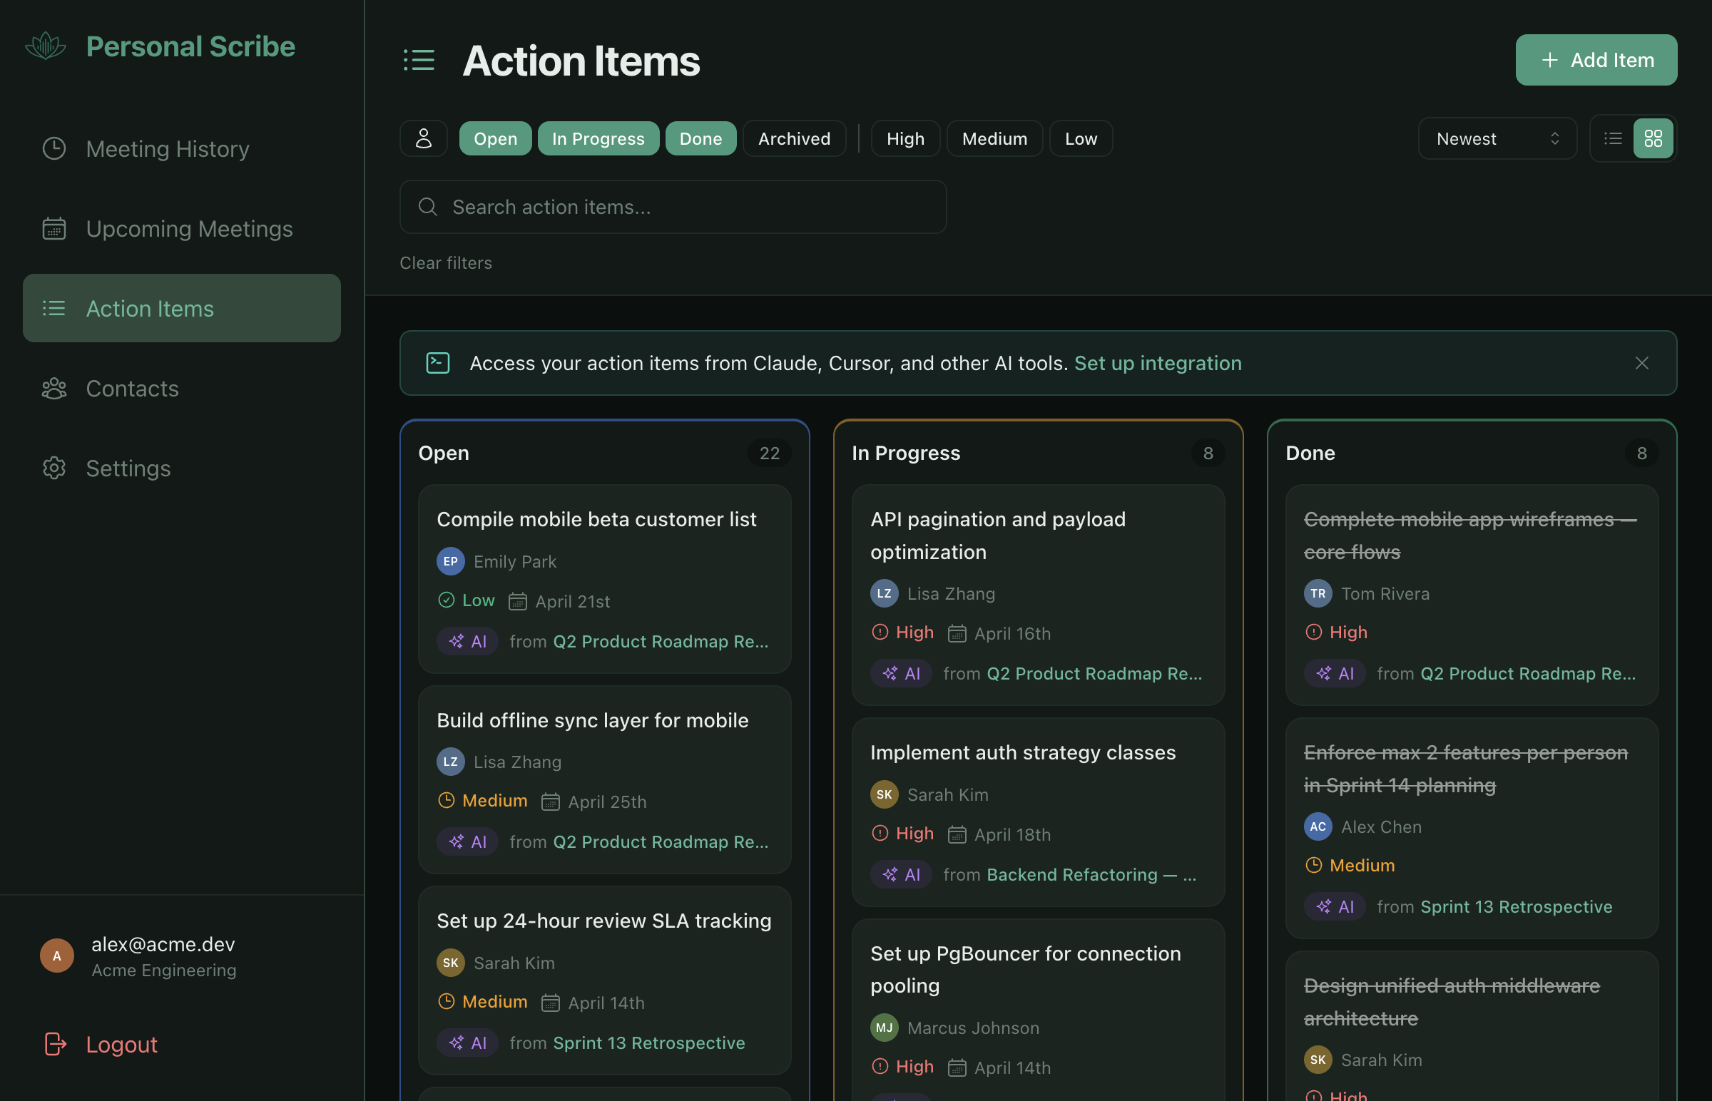This screenshot has width=1712, height=1101.
Task: Open the Contacts page
Action: pyautogui.click(x=182, y=388)
